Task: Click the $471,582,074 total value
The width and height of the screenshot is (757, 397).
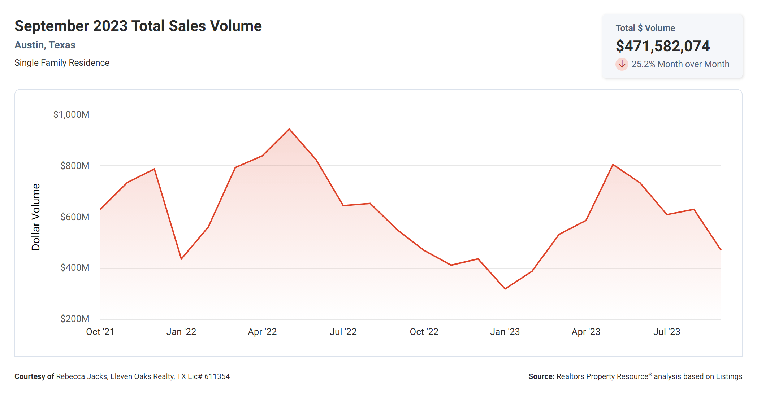Action: coord(662,46)
